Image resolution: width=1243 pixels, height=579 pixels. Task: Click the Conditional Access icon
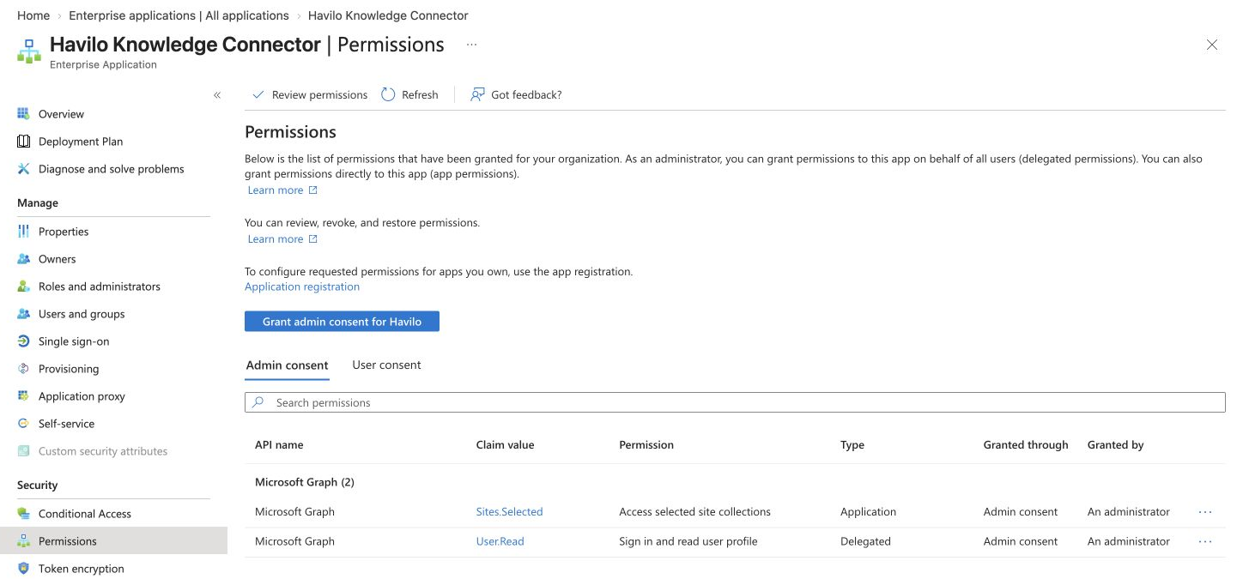[24, 514]
